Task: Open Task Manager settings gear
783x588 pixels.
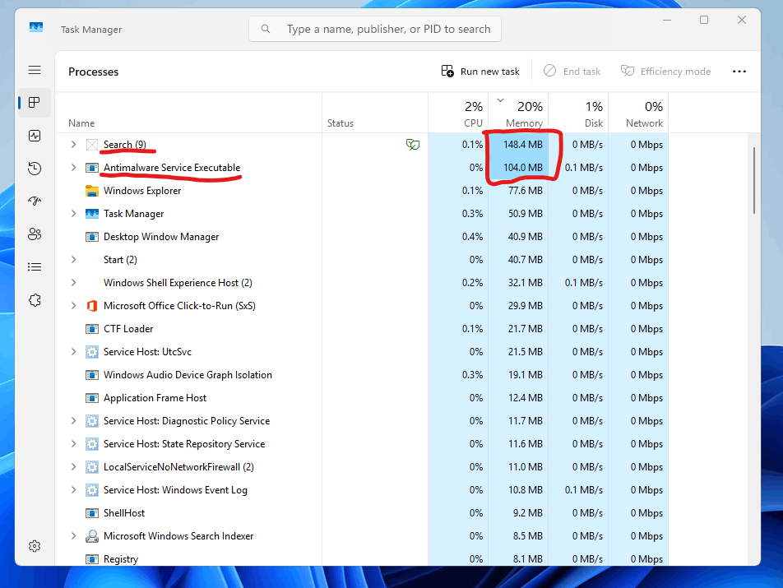Action: pyautogui.click(x=35, y=546)
